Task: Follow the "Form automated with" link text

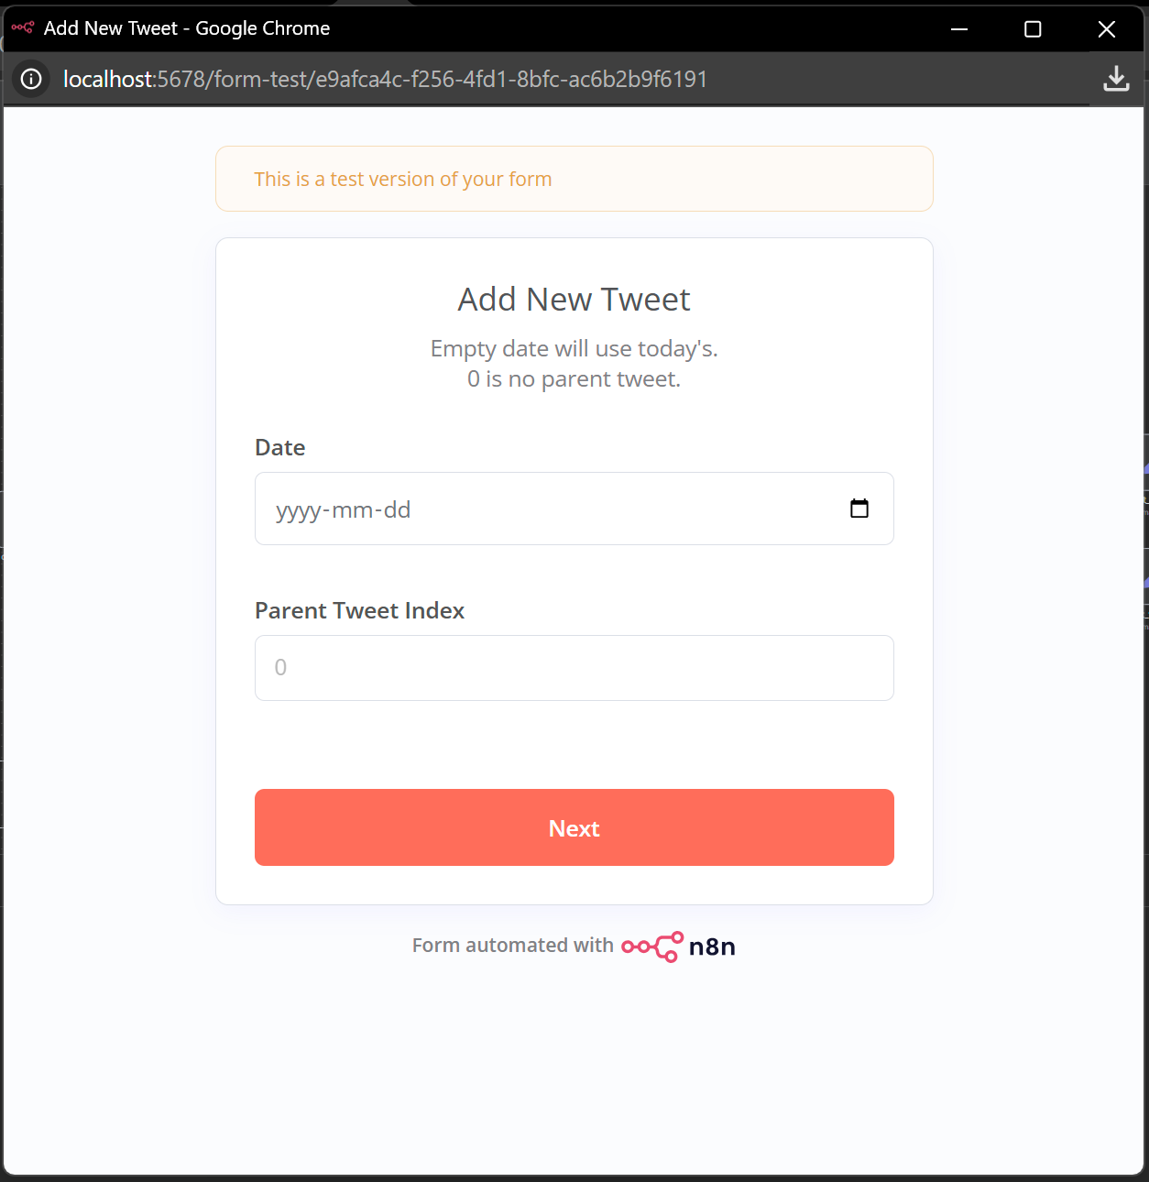Action: tap(512, 946)
